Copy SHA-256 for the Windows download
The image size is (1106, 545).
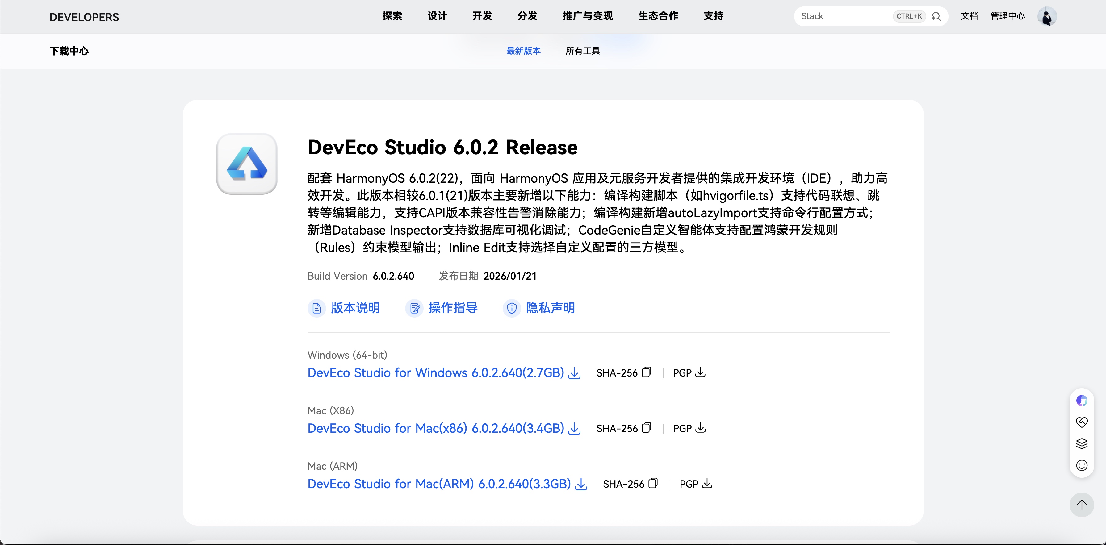[x=647, y=372]
